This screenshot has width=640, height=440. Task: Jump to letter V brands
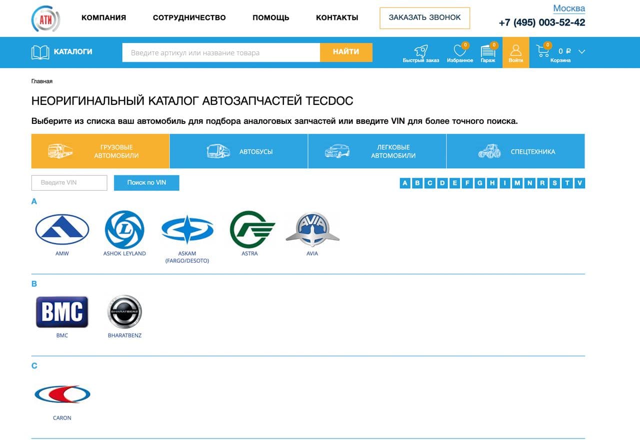pyautogui.click(x=580, y=183)
